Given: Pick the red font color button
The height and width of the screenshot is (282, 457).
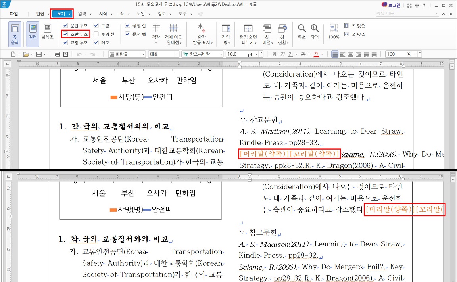Looking at the screenshot, I should click(316, 54).
